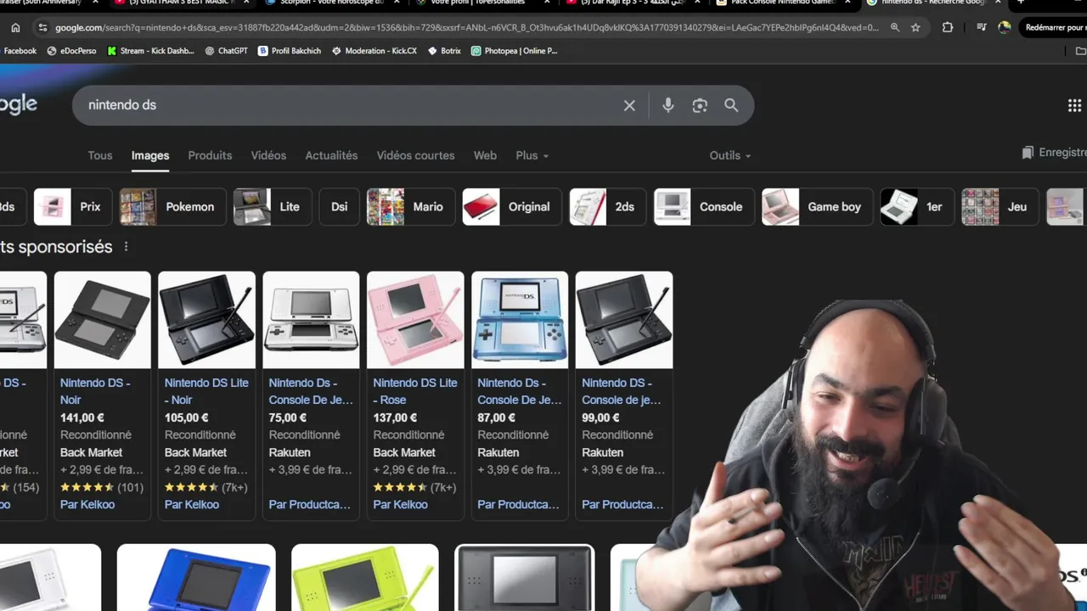Click the zoom magnifier icon in address bar

tap(895, 27)
